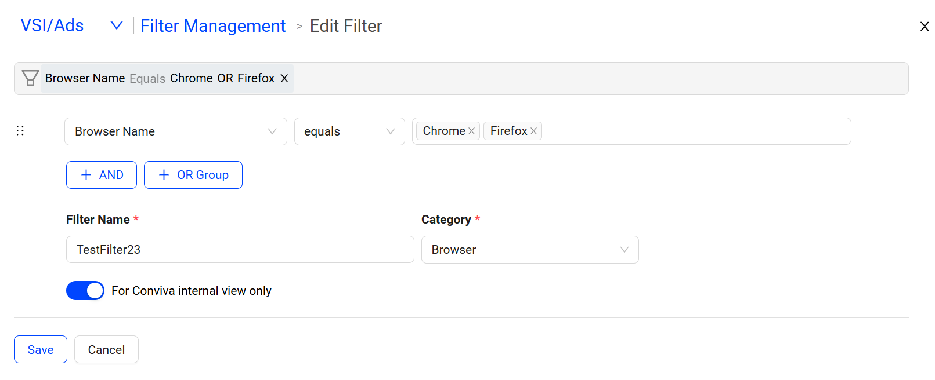Close the Edit Filter panel
The image size is (935, 380).
(925, 27)
